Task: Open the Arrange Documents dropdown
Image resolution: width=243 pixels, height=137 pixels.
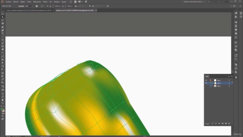Action: coord(80,2)
